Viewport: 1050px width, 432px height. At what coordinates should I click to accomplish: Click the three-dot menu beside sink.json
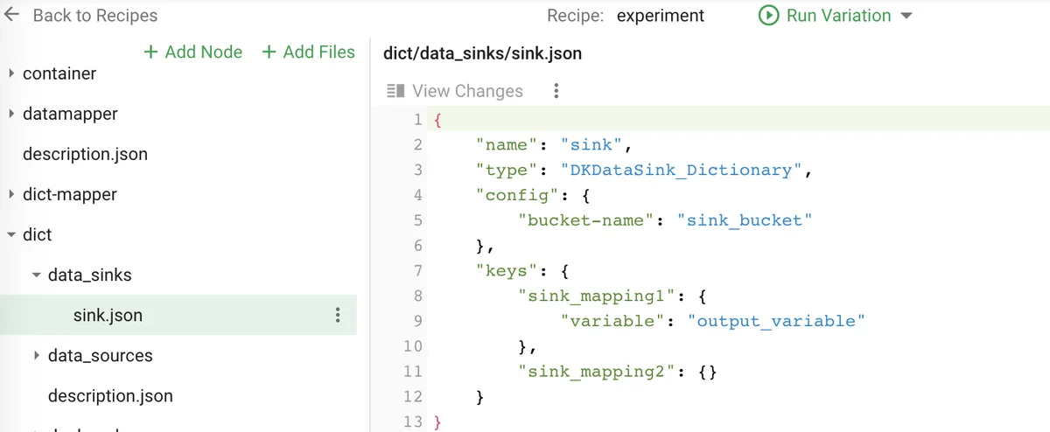[x=338, y=316]
